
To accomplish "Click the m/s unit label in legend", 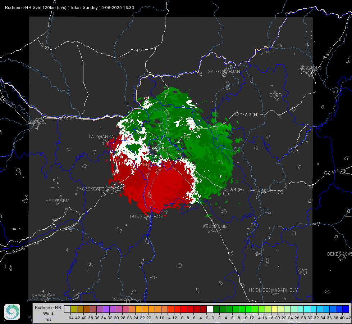I will click(x=48, y=319).
